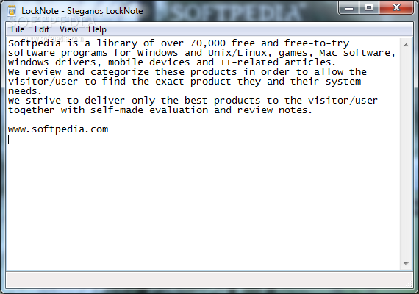Open the File menu
The width and height of the screenshot is (419, 294).
click(18, 29)
